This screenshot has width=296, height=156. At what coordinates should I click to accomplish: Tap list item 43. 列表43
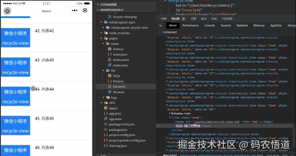[x=44, y=60]
